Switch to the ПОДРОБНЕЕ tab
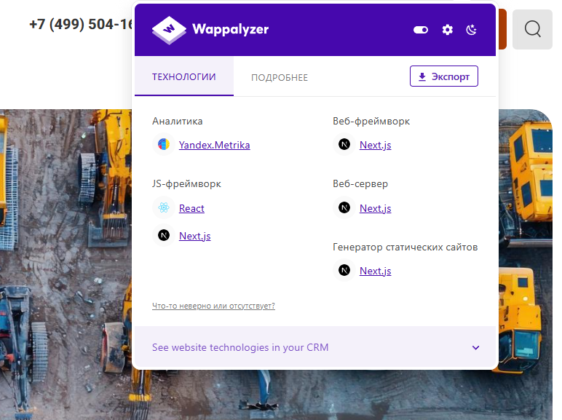 [x=280, y=77]
